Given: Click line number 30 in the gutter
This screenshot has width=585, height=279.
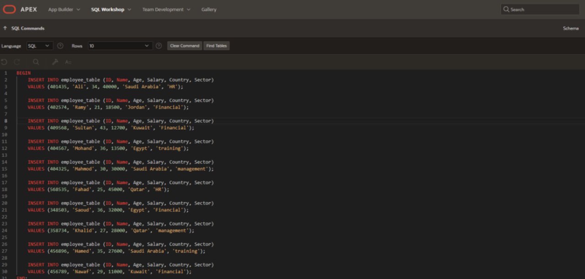Looking at the screenshot, I should tap(5, 272).
